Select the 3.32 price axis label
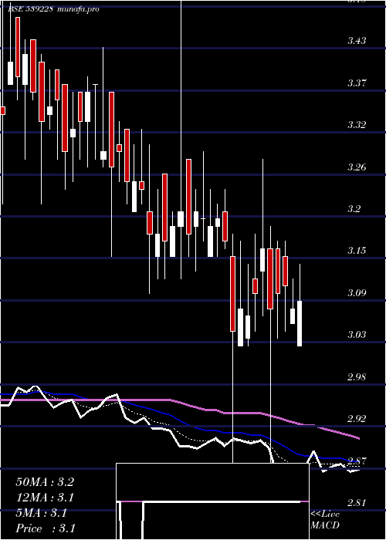The height and width of the screenshot is (540, 386). pos(357,125)
